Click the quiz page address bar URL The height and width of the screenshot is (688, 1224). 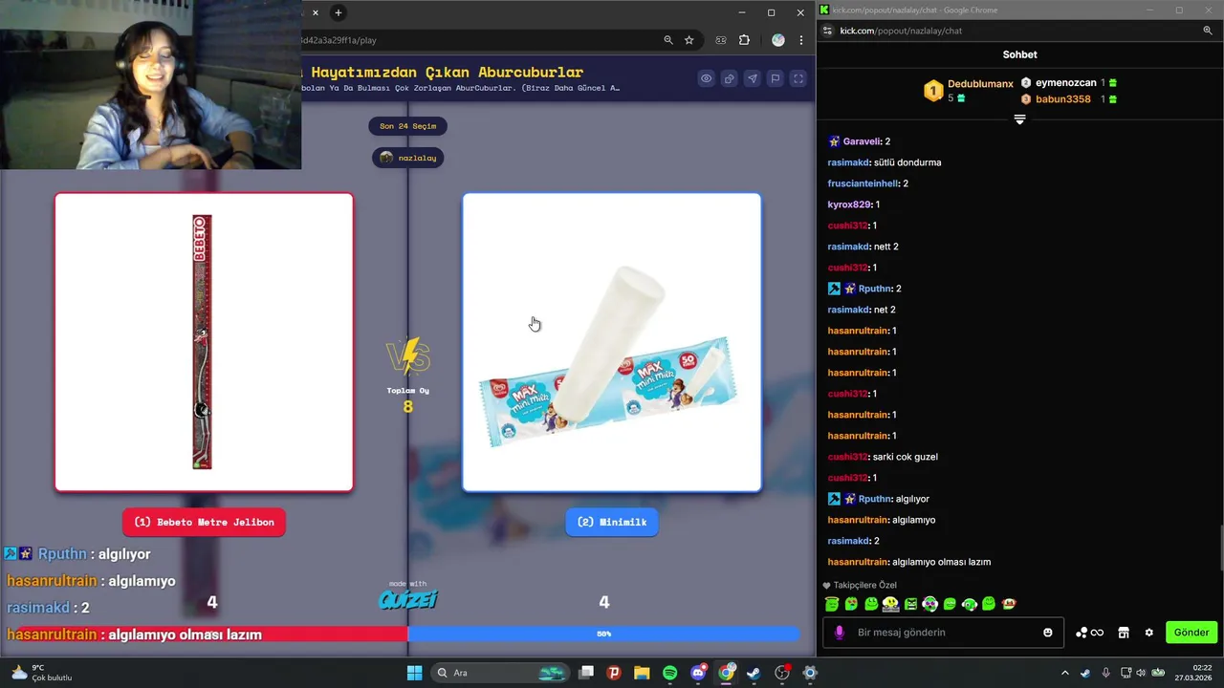coord(339,40)
